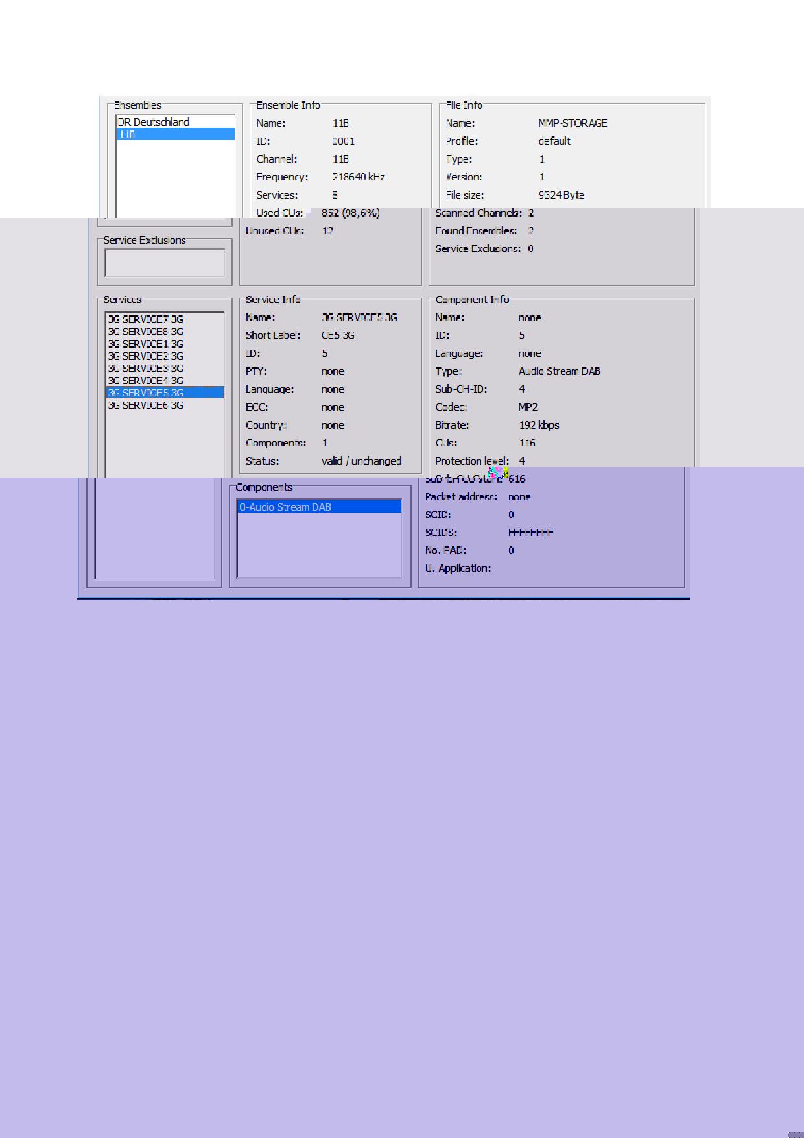Click inside the Service Exclusions box
The width and height of the screenshot is (804, 1138).
(165, 263)
